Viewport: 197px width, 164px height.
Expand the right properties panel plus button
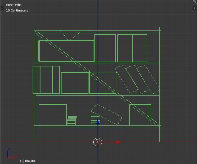click(x=194, y=8)
